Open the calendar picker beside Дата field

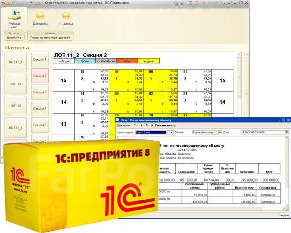287,133
